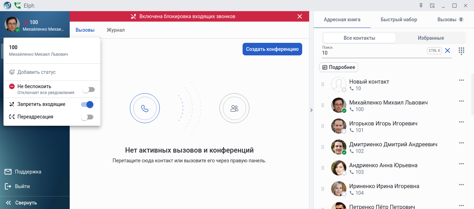474x209 pixels.
Task: Click the avatar of Михайленко Михаил Львович in contacts
Action: pyautogui.click(x=338, y=105)
